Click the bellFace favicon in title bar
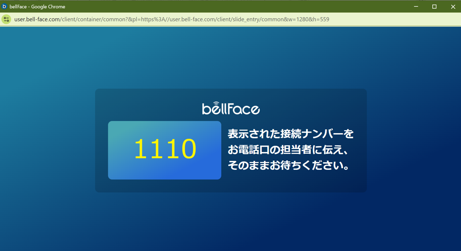Screen dimensions: 461x251 (4, 6)
